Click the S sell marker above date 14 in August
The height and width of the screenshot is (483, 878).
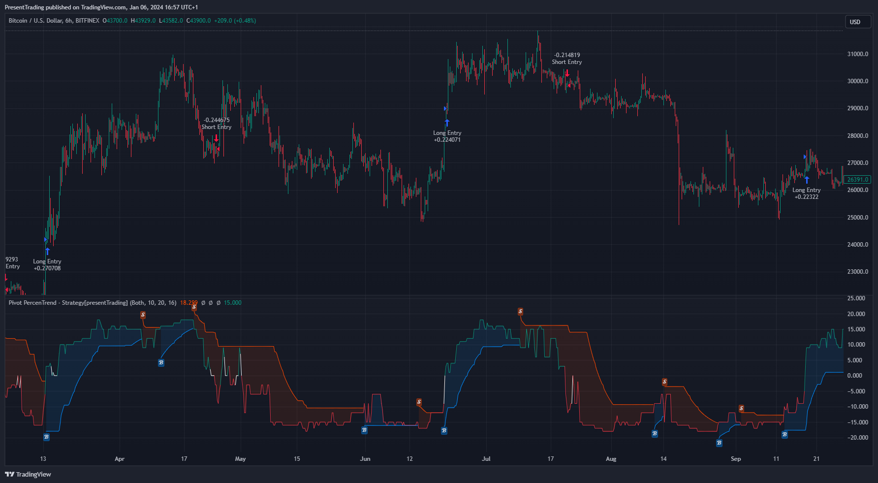click(x=664, y=382)
